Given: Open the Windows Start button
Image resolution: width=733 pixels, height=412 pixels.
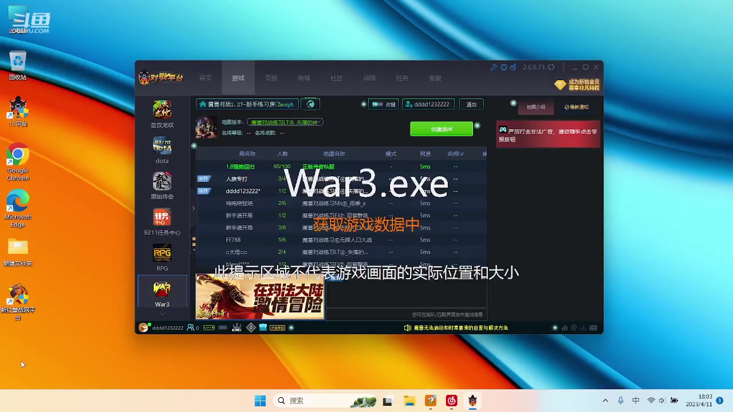Looking at the screenshot, I should click(260, 401).
